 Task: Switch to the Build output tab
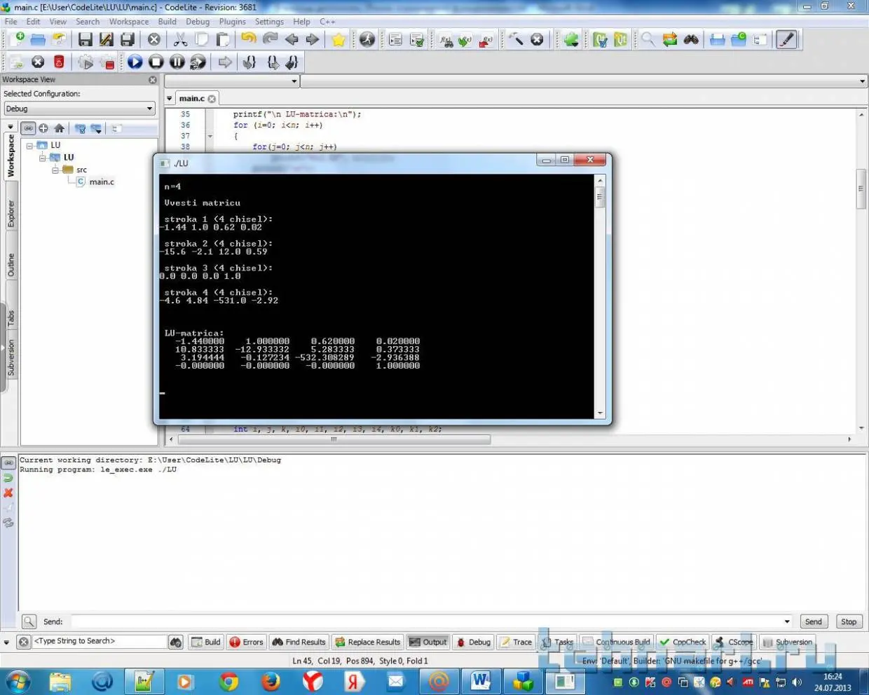click(205, 642)
